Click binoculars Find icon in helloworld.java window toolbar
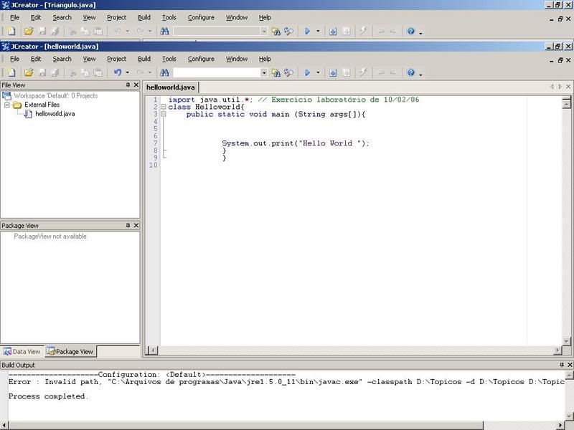 164,72
